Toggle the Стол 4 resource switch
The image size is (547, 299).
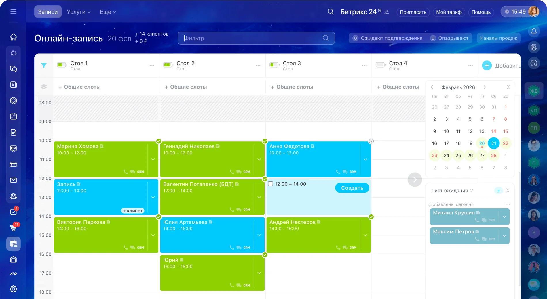(380, 65)
